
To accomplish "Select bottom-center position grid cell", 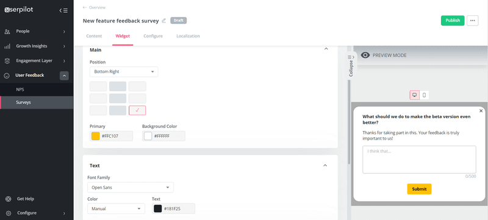I will [118, 110].
